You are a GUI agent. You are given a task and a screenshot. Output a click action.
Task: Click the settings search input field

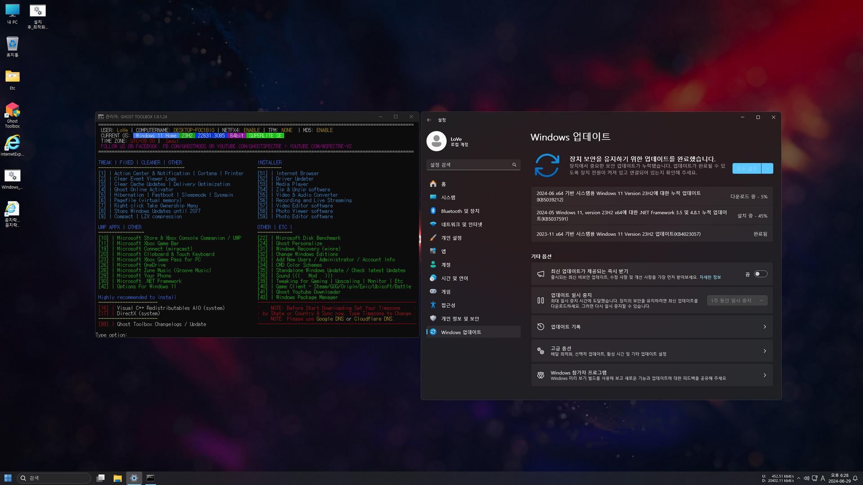[467, 165]
